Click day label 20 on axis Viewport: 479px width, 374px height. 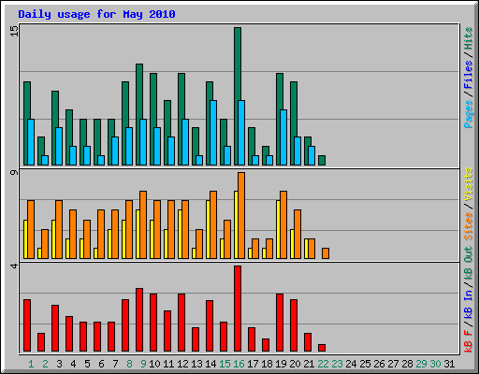(x=295, y=364)
